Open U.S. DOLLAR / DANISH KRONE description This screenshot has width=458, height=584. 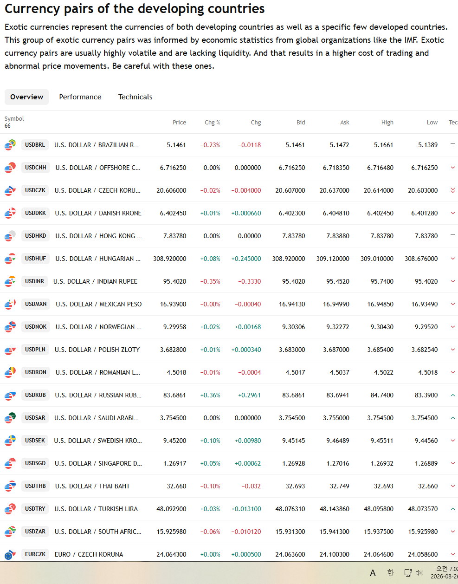(x=98, y=213)
